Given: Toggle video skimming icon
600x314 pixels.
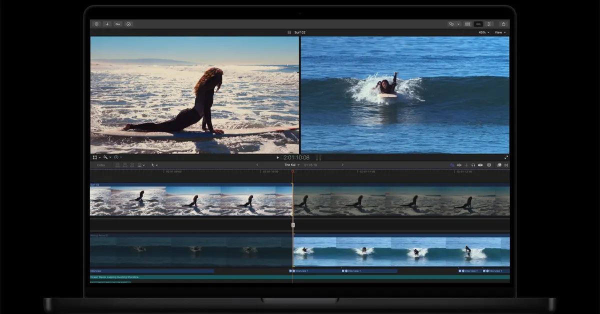Looking at the screenshot, I should coord(459,165).
